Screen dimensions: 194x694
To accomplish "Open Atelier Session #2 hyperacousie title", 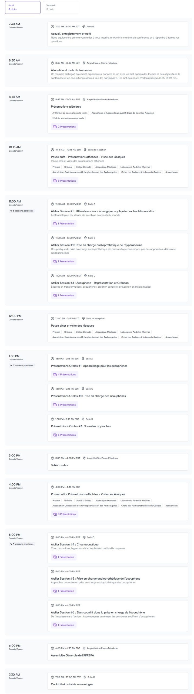I will click(96, 245).
